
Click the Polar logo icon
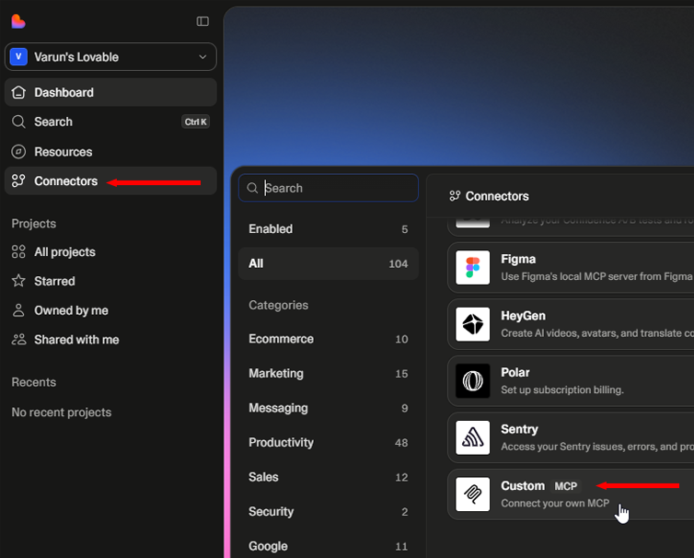coord(473,381)
